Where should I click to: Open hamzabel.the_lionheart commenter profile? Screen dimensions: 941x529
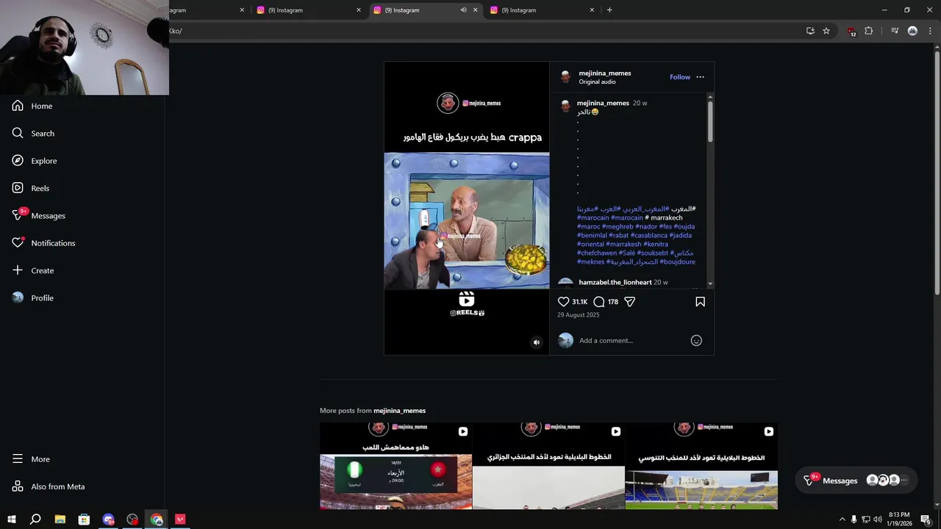click(x=615, y=282)
